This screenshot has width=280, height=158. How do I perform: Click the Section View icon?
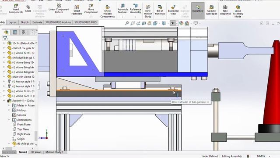tap(144, 23)
